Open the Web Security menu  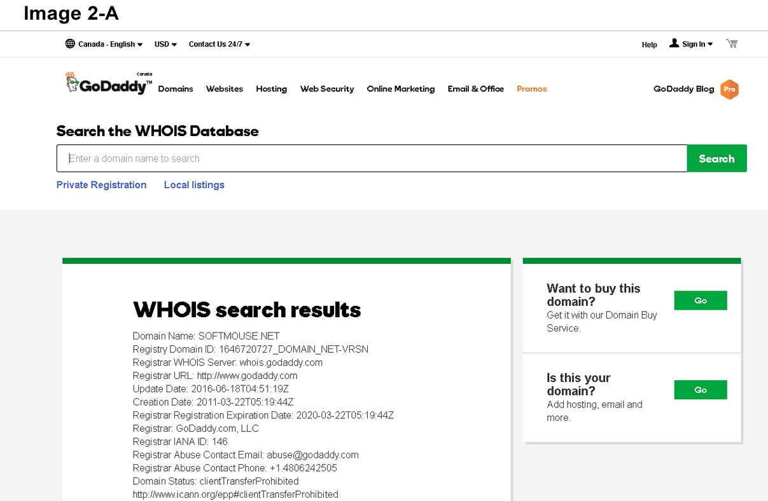326,89
